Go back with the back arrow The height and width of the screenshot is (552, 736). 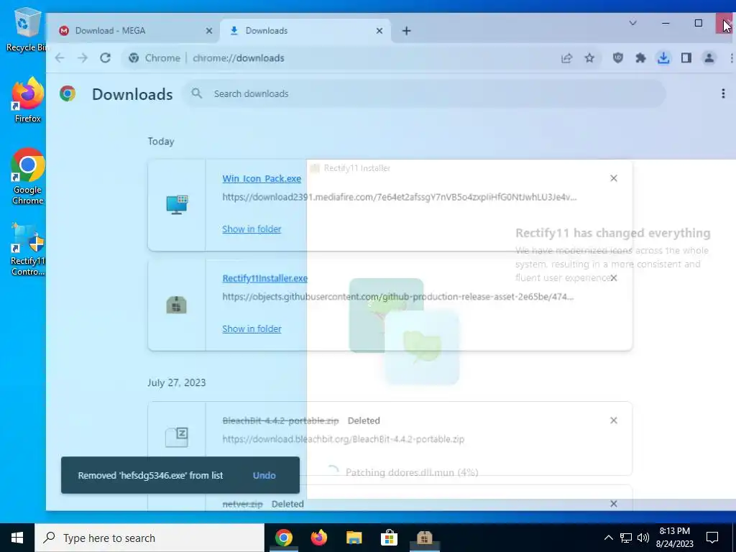pos(60,57)
